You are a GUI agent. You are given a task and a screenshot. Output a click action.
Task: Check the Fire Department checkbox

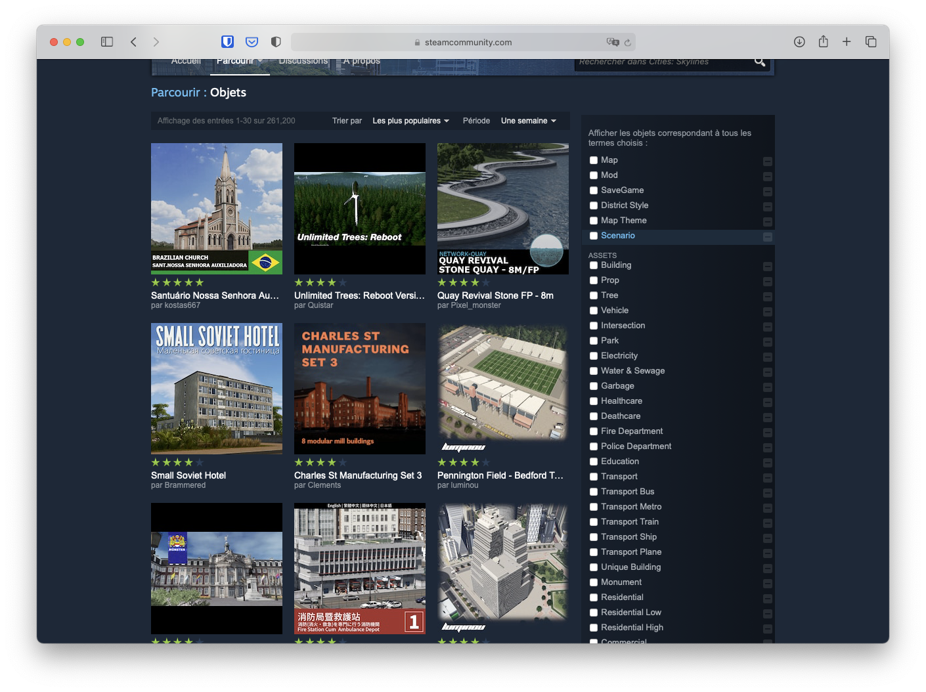(x=594, y=431)
